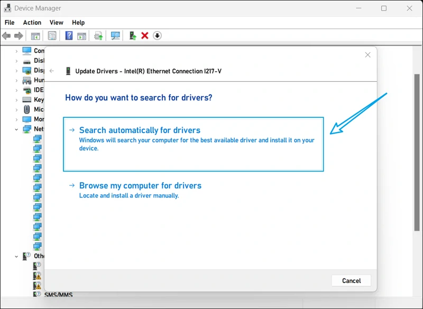The height and width of the screenshot is (309, 423).
Task: Click the Forward arrow in Device Manager toolbar
Action: 19,35
